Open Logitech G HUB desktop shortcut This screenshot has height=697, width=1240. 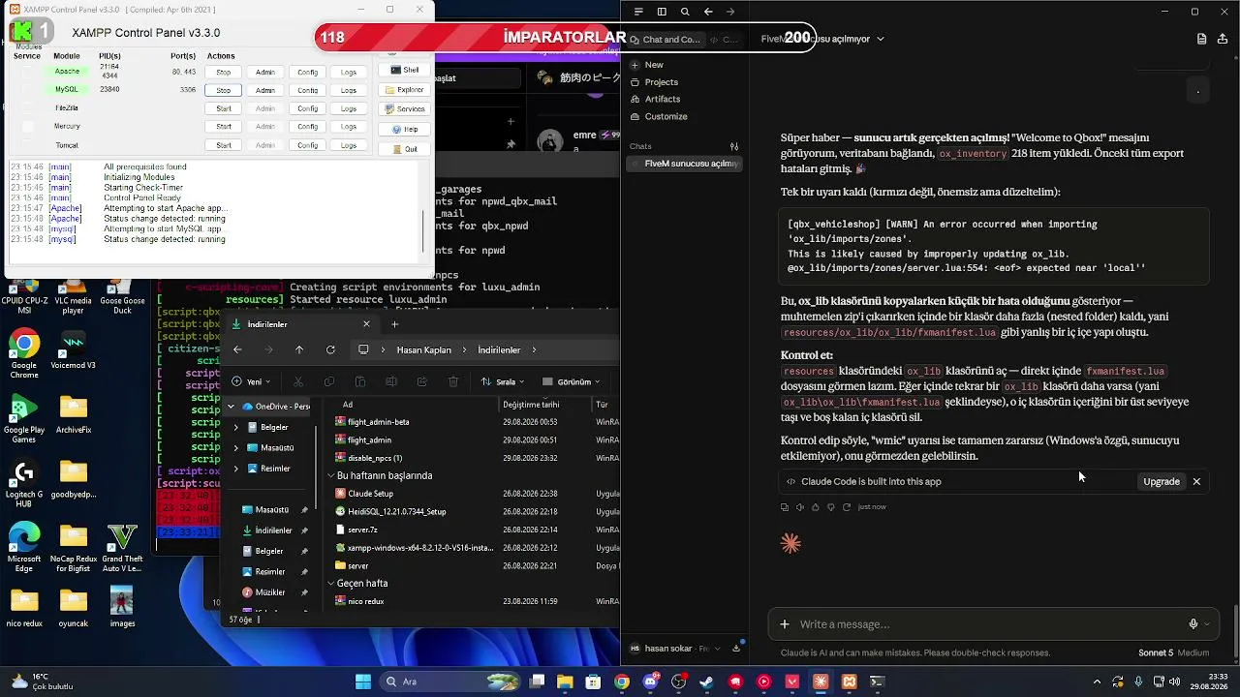point(24,483)
